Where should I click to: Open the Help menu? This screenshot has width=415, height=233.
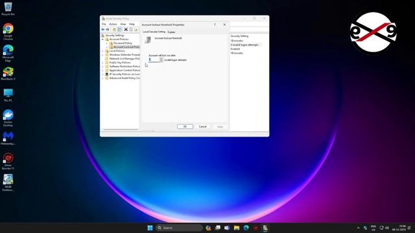132,24
